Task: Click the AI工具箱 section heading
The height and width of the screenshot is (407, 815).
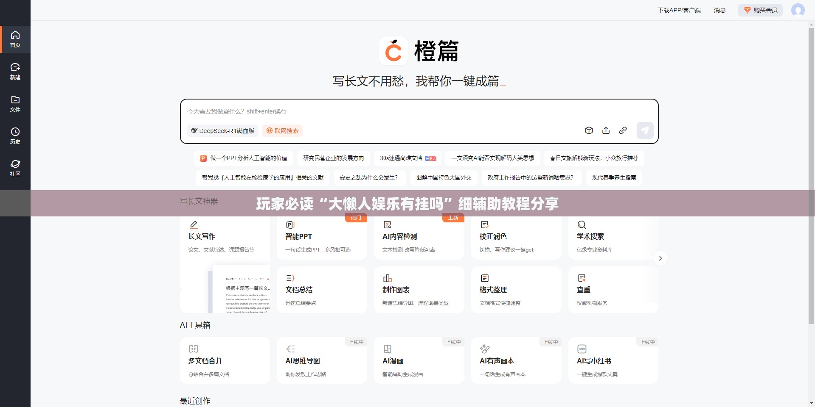Action: point(195,325)
